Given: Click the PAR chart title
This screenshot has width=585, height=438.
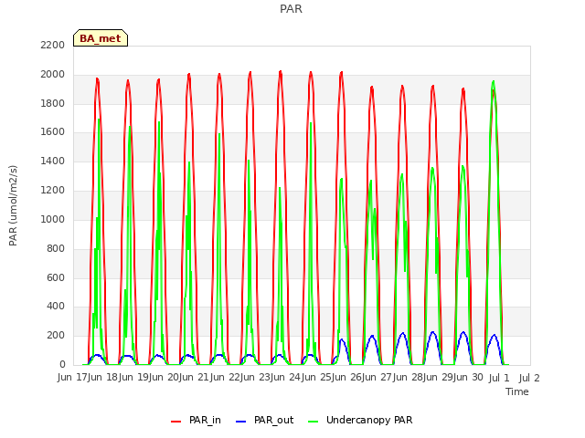Looking at the screenshot, I should (291, 8).
